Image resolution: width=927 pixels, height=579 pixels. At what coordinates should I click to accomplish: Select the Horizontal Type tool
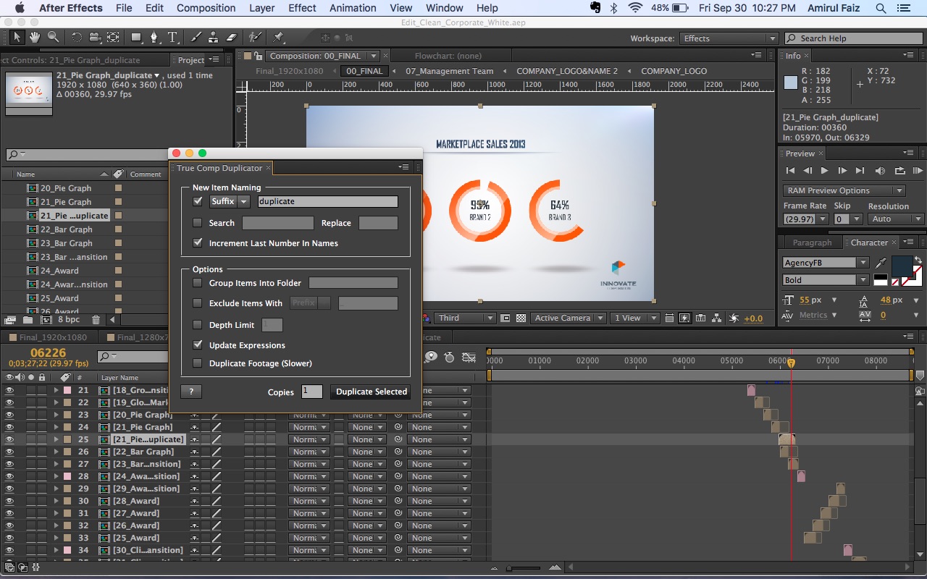tap(173, 37)
